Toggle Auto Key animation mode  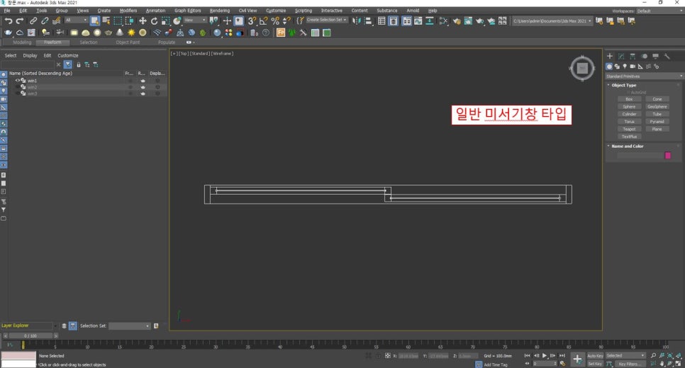(594, 356)
